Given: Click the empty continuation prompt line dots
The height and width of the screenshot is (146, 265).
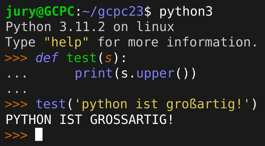Looking at the screenshot, I should pos(16,90).
